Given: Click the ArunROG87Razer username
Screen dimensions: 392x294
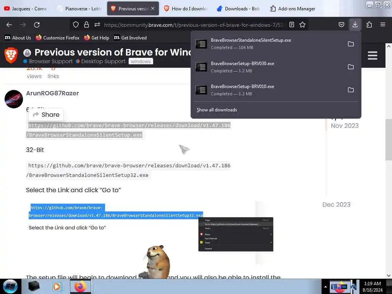Looking at the screenshot, I should pyautogui.click(x=52, y=93).
